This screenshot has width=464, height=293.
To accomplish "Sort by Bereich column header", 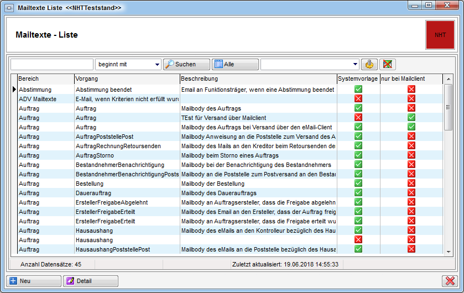I will tap(45, 79).
